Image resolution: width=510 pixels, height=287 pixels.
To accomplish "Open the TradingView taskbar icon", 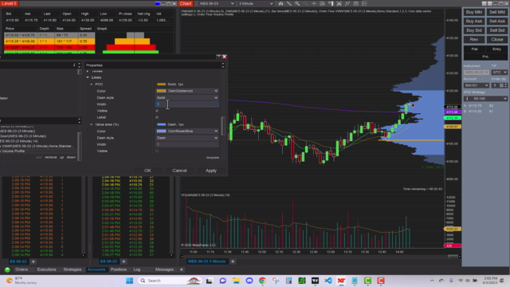I will pyautogui.click(x=315, y=281).
